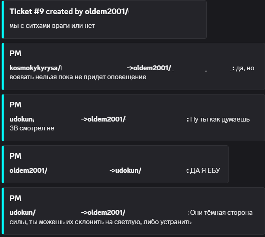
Task: Select oldem2001 sender name in the all-caps reply PM
Action: pyautogui.click(x=28, y=170)
